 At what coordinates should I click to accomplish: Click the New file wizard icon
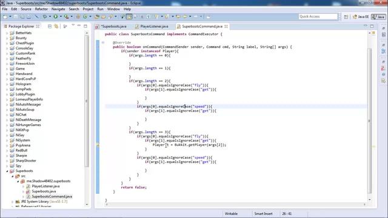(x=5, y=17)
